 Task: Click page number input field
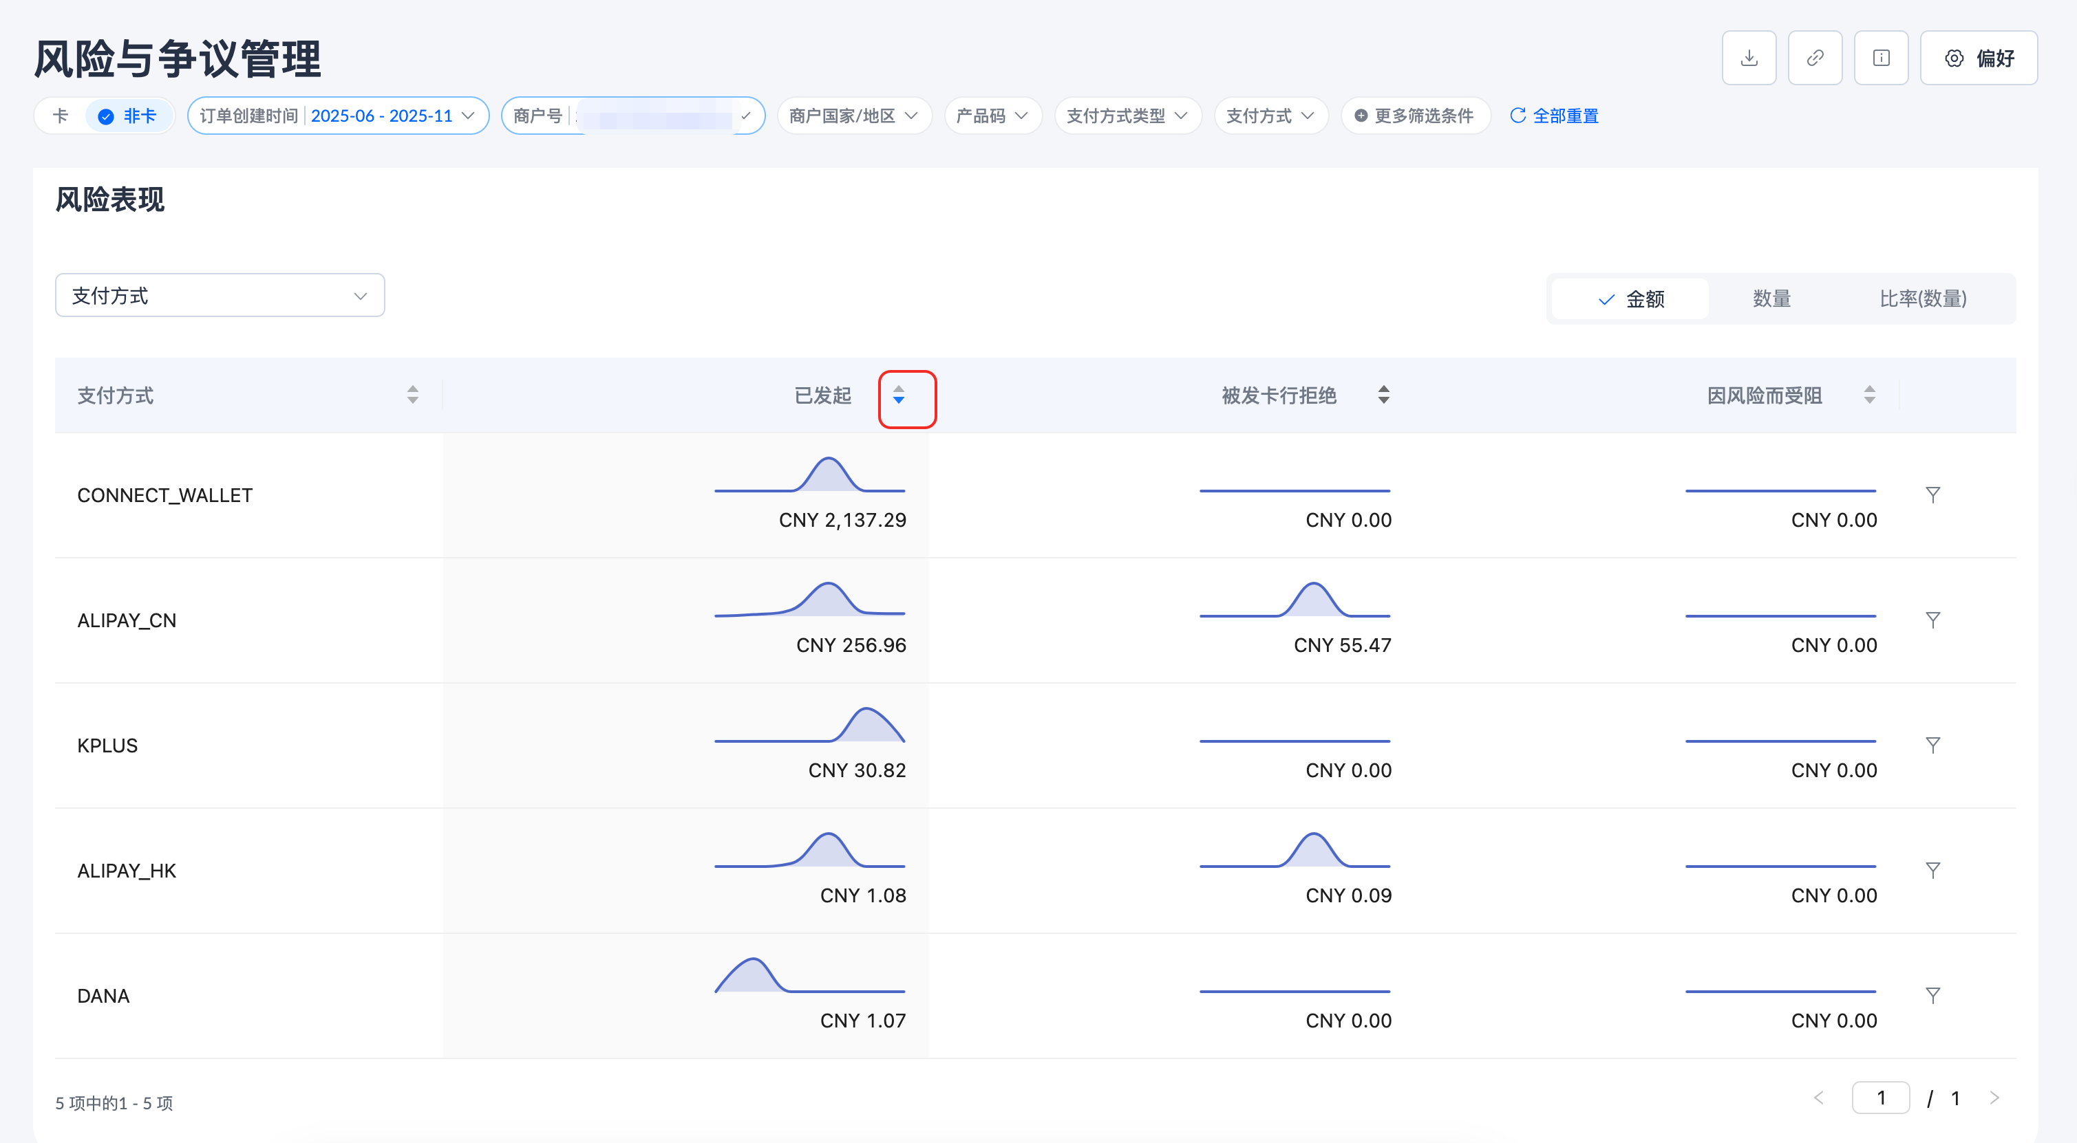[1879, 1097]
